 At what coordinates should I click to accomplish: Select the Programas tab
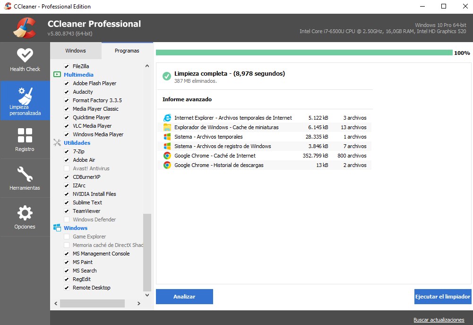point(127,51)
